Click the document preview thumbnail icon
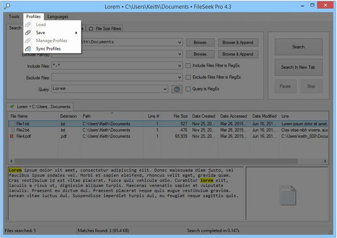The width and height of the screenshot is (337, 238). 288,195
